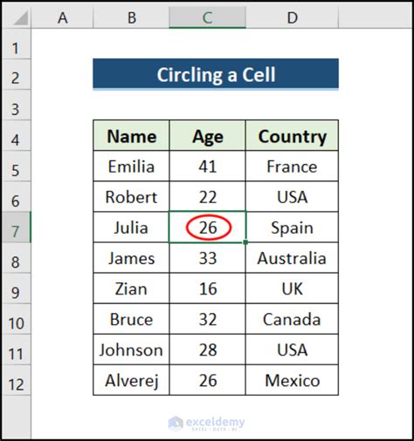414x441 pixels.
Task: Select row 7 header
Action: [x=16, y=227]
